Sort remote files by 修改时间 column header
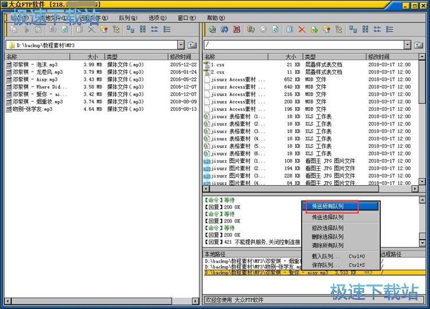This screenshot has height=309, width=430. click(x=392, y=57)
